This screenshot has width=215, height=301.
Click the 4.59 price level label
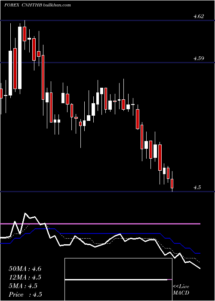[x=199, y=58]
